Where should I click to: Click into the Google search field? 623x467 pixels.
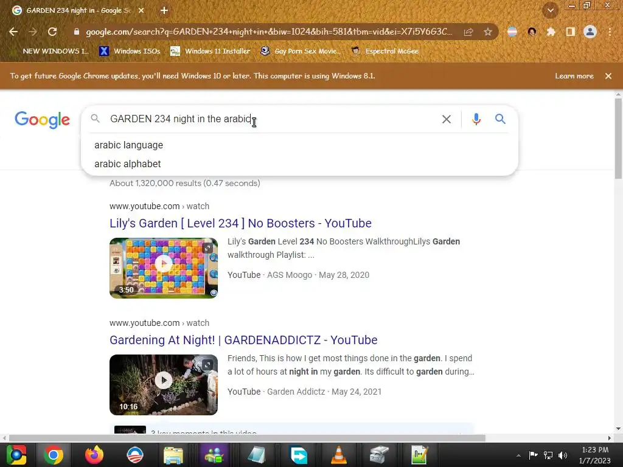270,119
